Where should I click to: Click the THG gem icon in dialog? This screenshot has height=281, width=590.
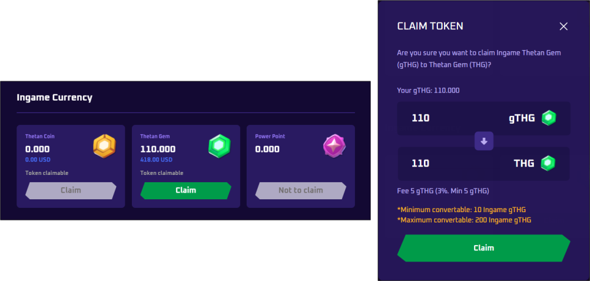coord(548,163)
